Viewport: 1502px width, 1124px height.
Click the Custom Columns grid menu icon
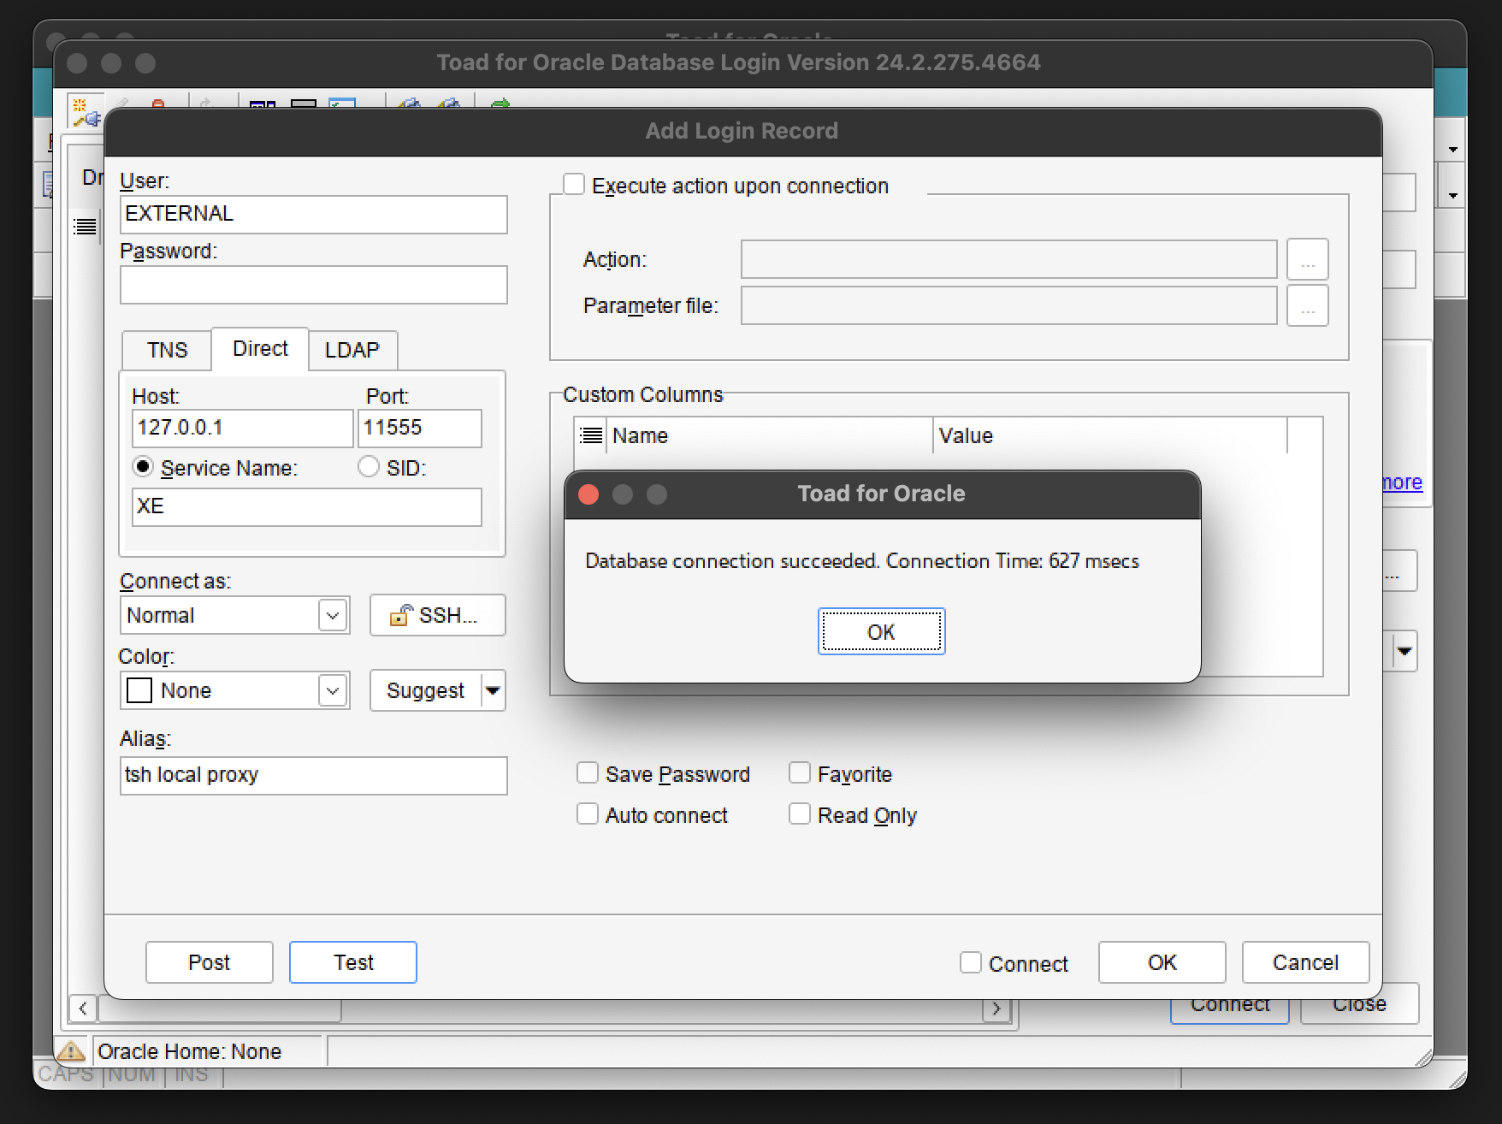click(591, 435)
